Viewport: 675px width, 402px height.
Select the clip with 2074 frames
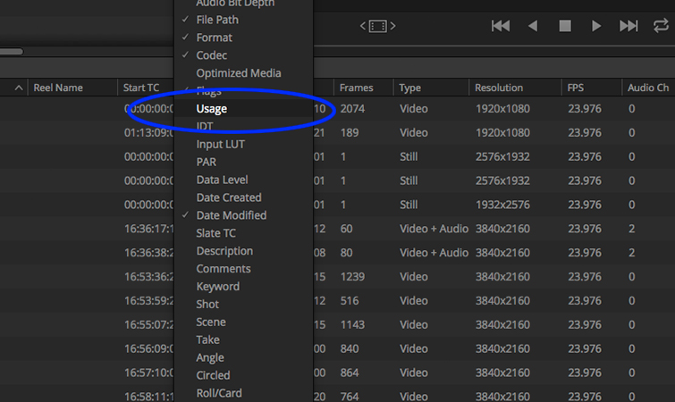[x=338, y=108]
